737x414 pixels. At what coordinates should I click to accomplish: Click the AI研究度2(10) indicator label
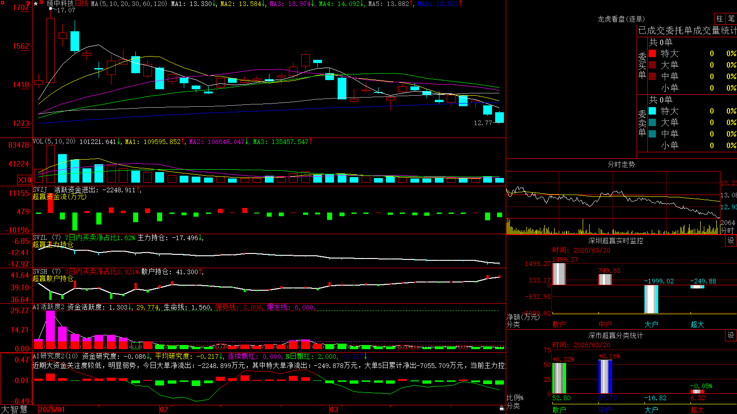(x=56, y=356)
